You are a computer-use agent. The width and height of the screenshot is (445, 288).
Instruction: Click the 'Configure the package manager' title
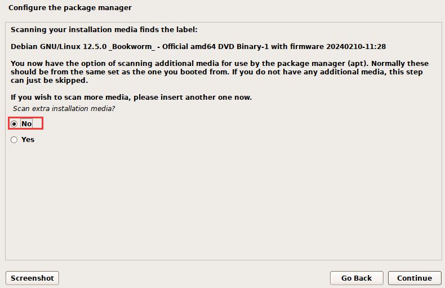click(70, 8)
